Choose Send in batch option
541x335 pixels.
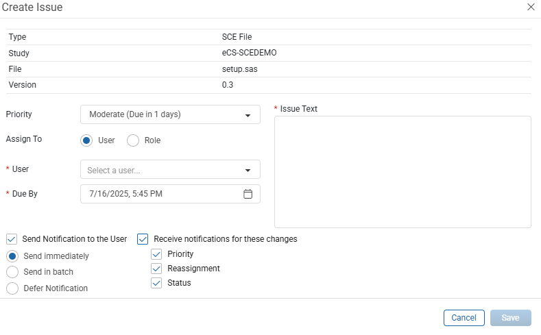12,272
